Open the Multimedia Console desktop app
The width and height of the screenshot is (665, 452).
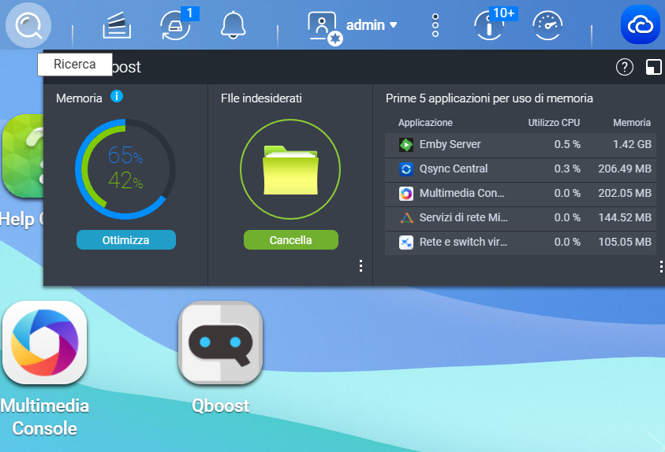(44, 343)
